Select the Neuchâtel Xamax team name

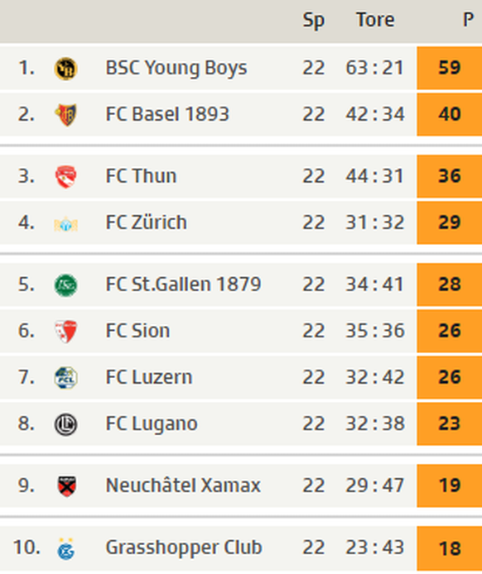(183, 486)
